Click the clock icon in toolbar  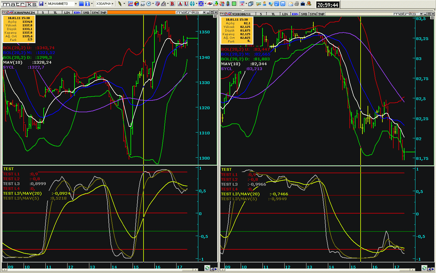(149, 4)
